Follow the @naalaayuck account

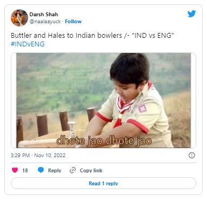pyautogui.click(x=73, y=22)
